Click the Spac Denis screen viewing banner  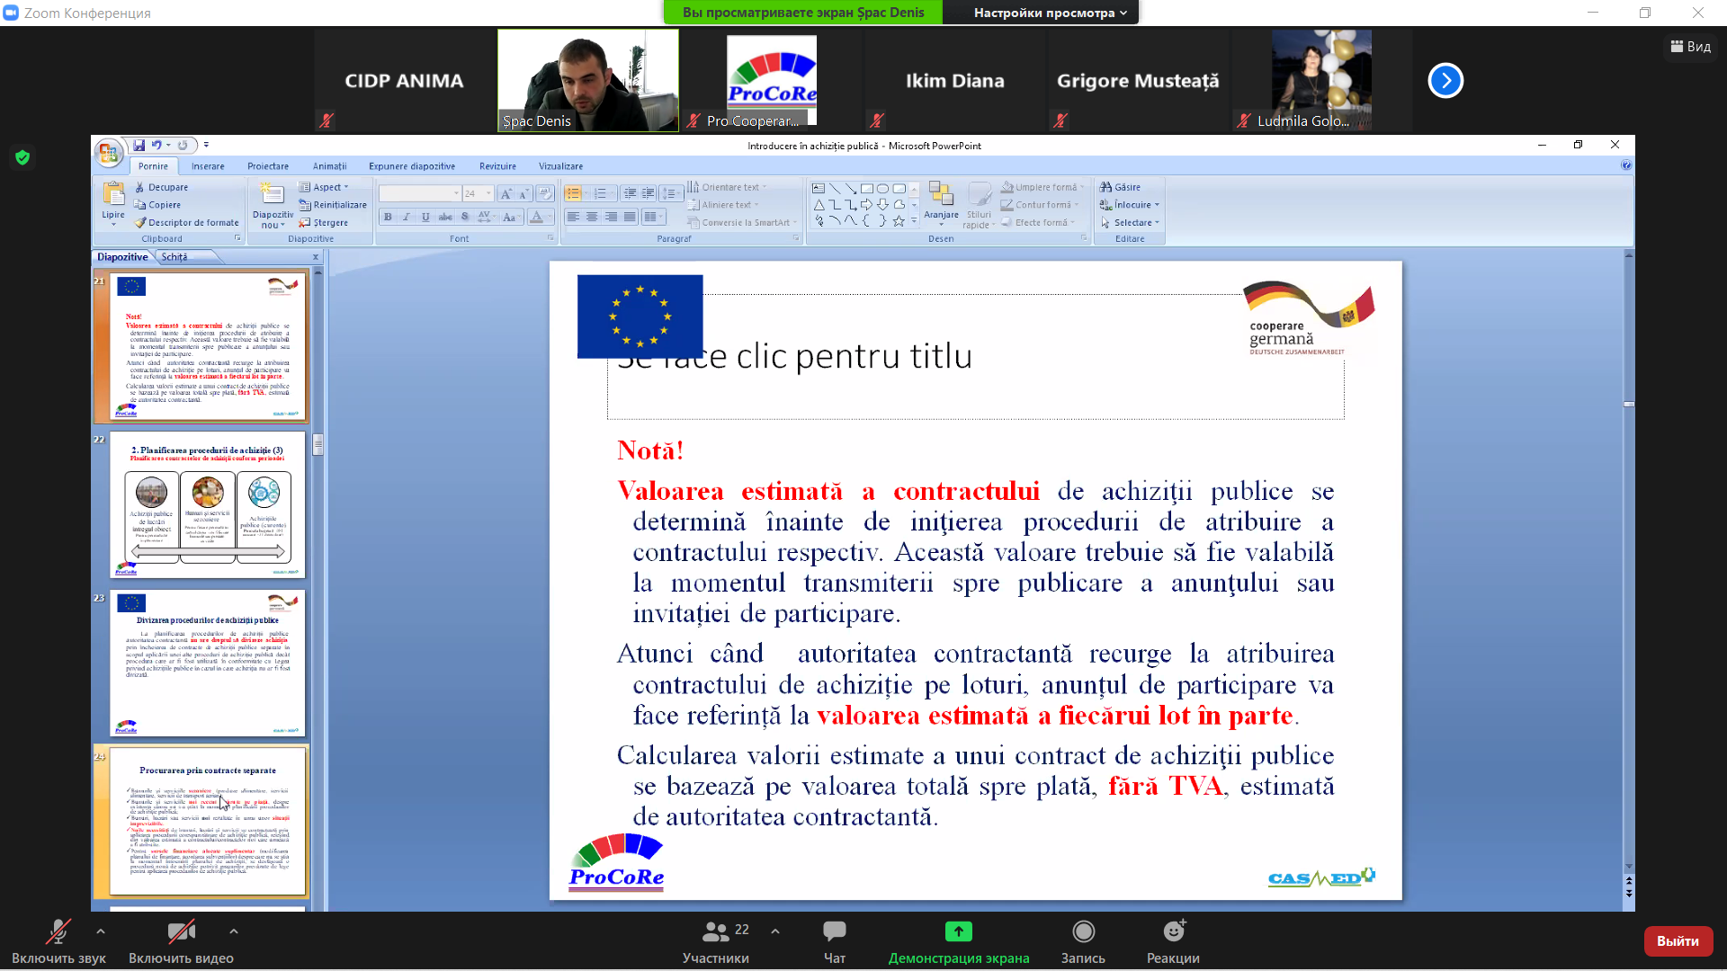[x=802, y=13]
